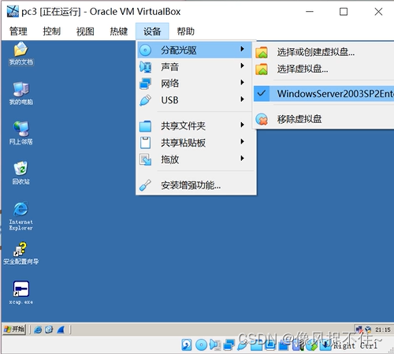Select the 回收站 recycle bin icon

coord(21,173)
